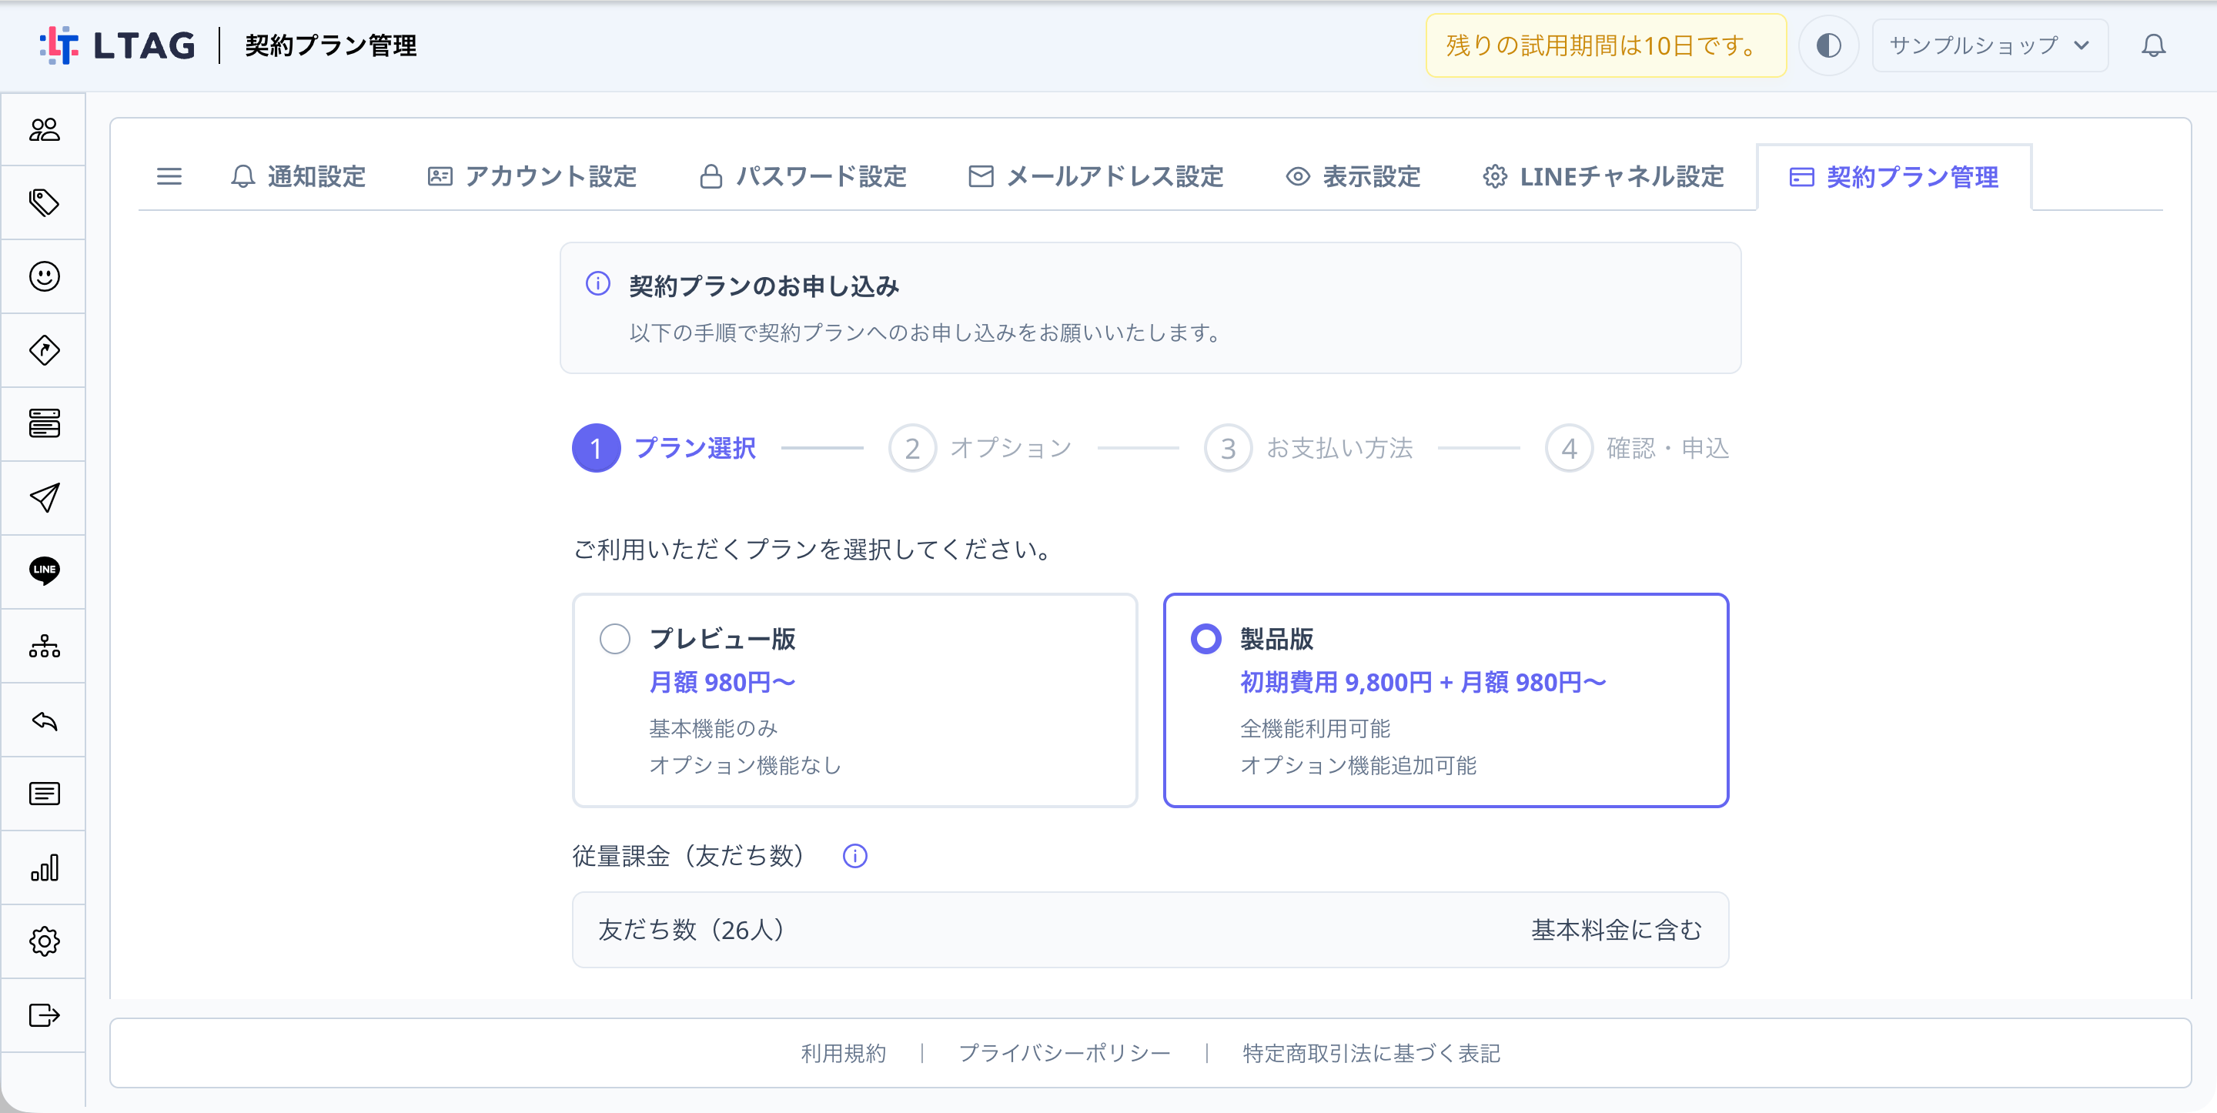Select the プレビュー版 plan radio button
The height and width of the screenshot is (1113, 2217).
(x=614, y=639)
